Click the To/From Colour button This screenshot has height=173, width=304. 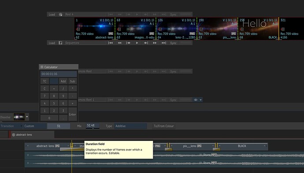[x=163, y=126]
